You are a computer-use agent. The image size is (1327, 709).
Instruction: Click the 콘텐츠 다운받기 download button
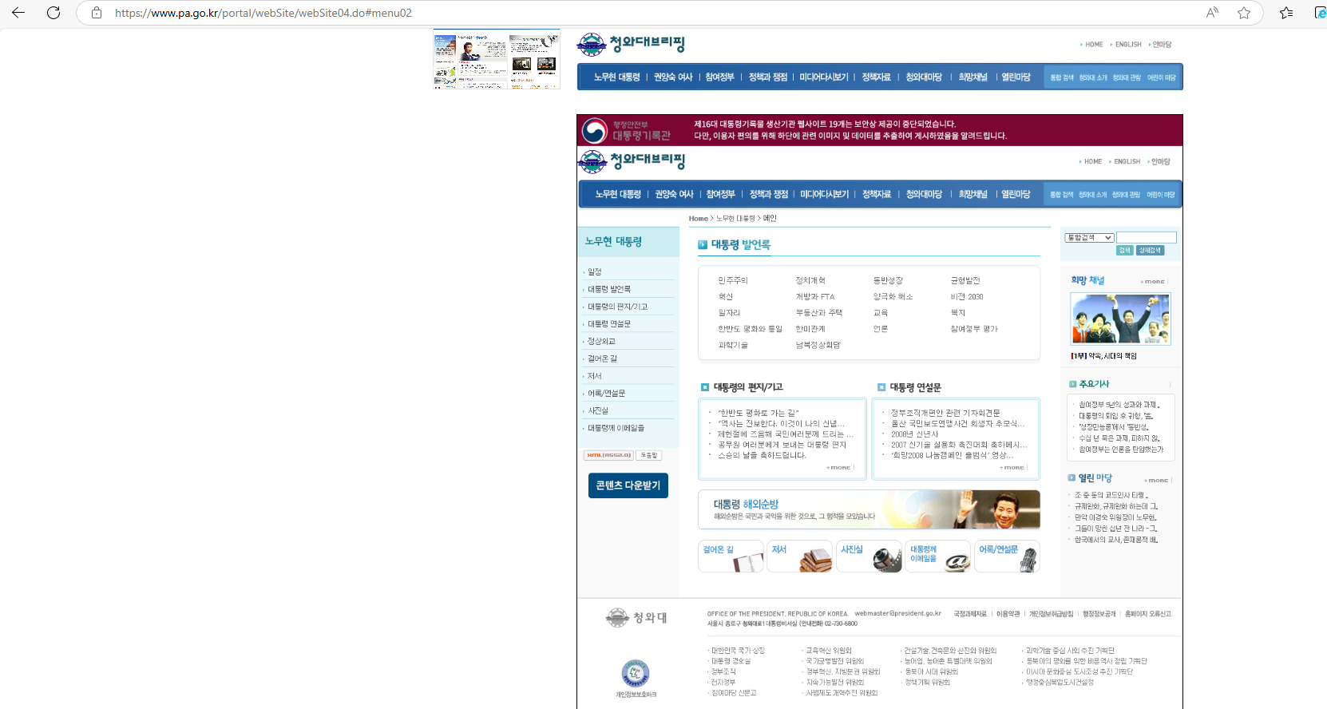point(628,485)
